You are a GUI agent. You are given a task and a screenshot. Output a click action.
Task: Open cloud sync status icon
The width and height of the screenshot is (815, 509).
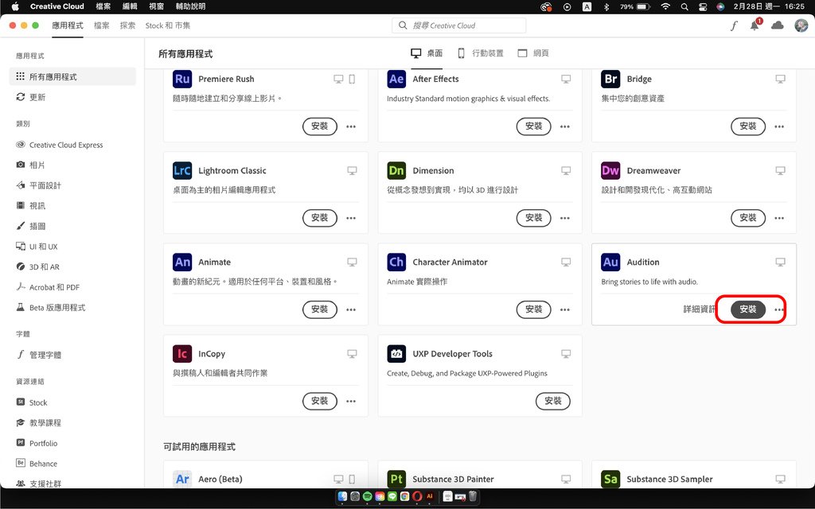[778, 25]
